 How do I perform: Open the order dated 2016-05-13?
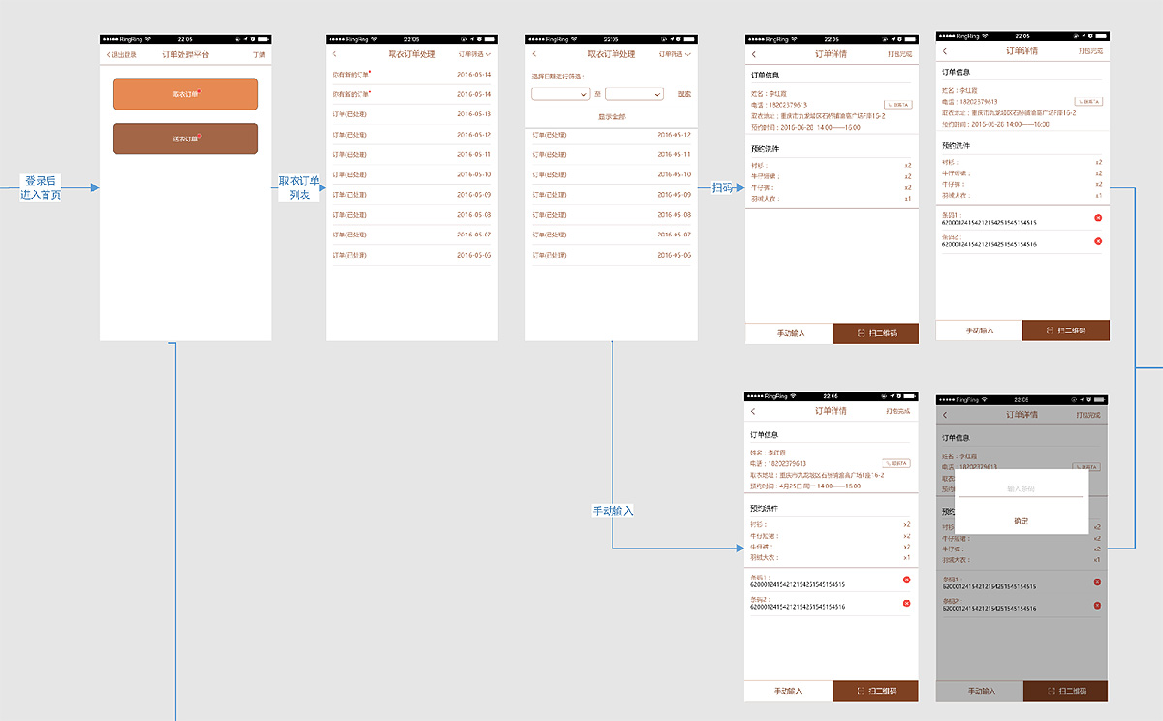[412, 114]
